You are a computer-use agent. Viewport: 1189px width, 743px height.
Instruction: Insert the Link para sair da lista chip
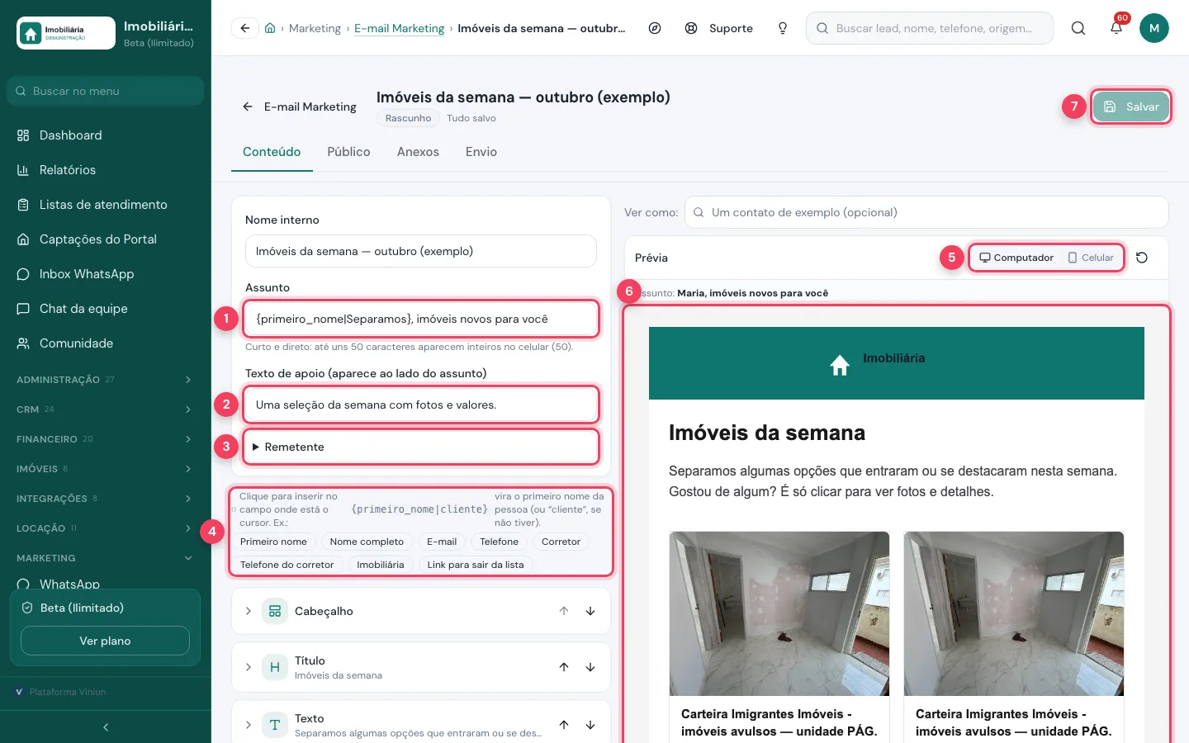pos(476,565)
